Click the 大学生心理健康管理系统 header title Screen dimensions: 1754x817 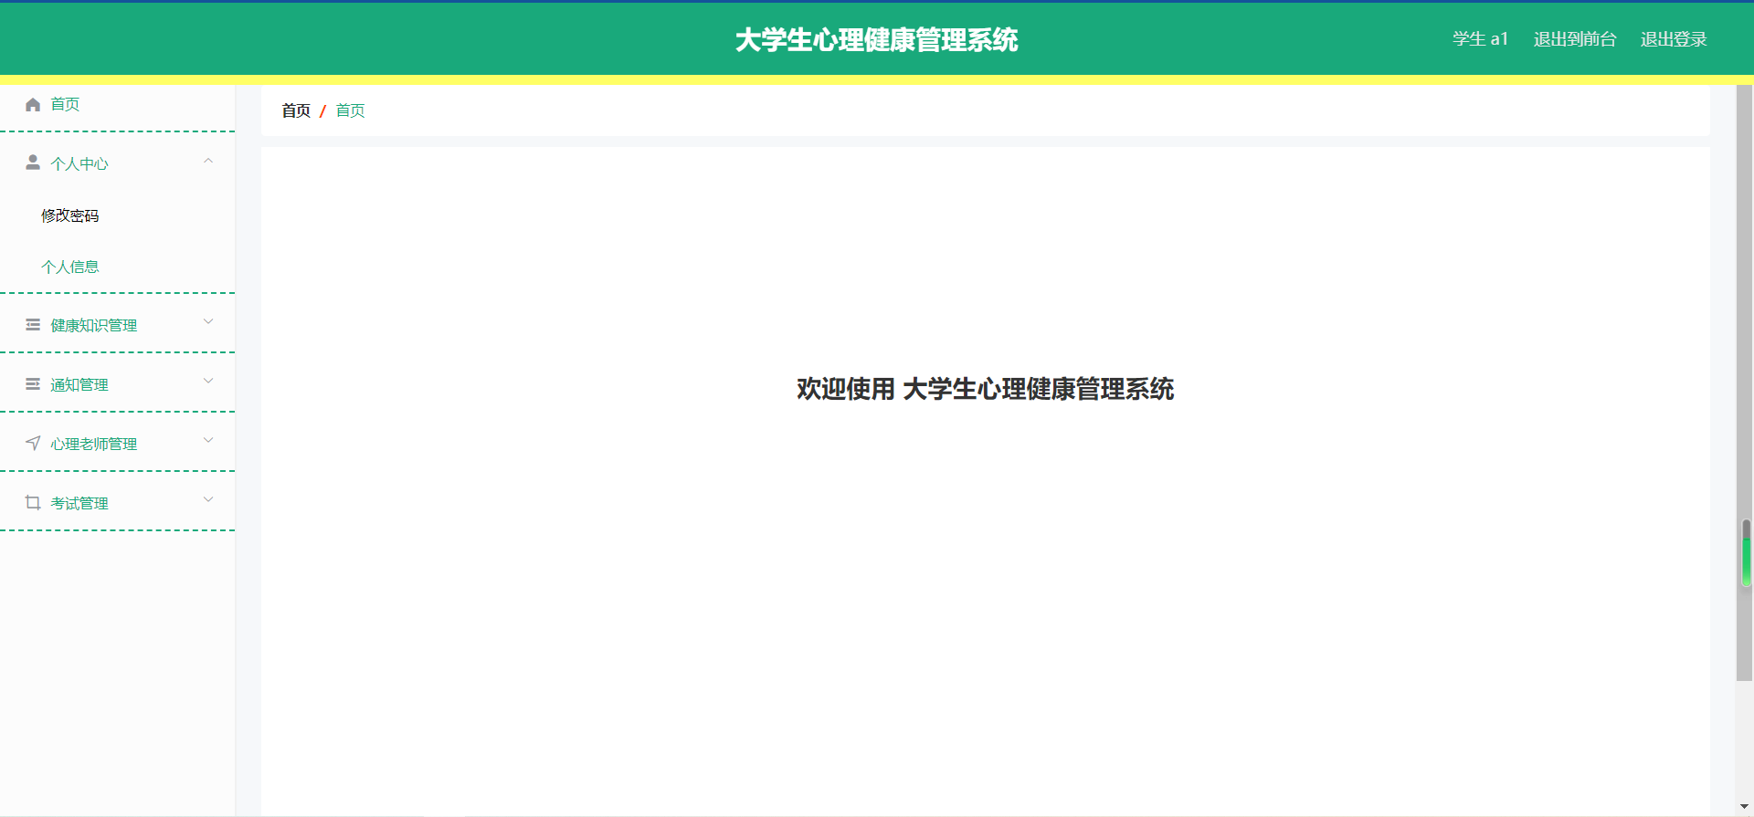tap(877, 40)
